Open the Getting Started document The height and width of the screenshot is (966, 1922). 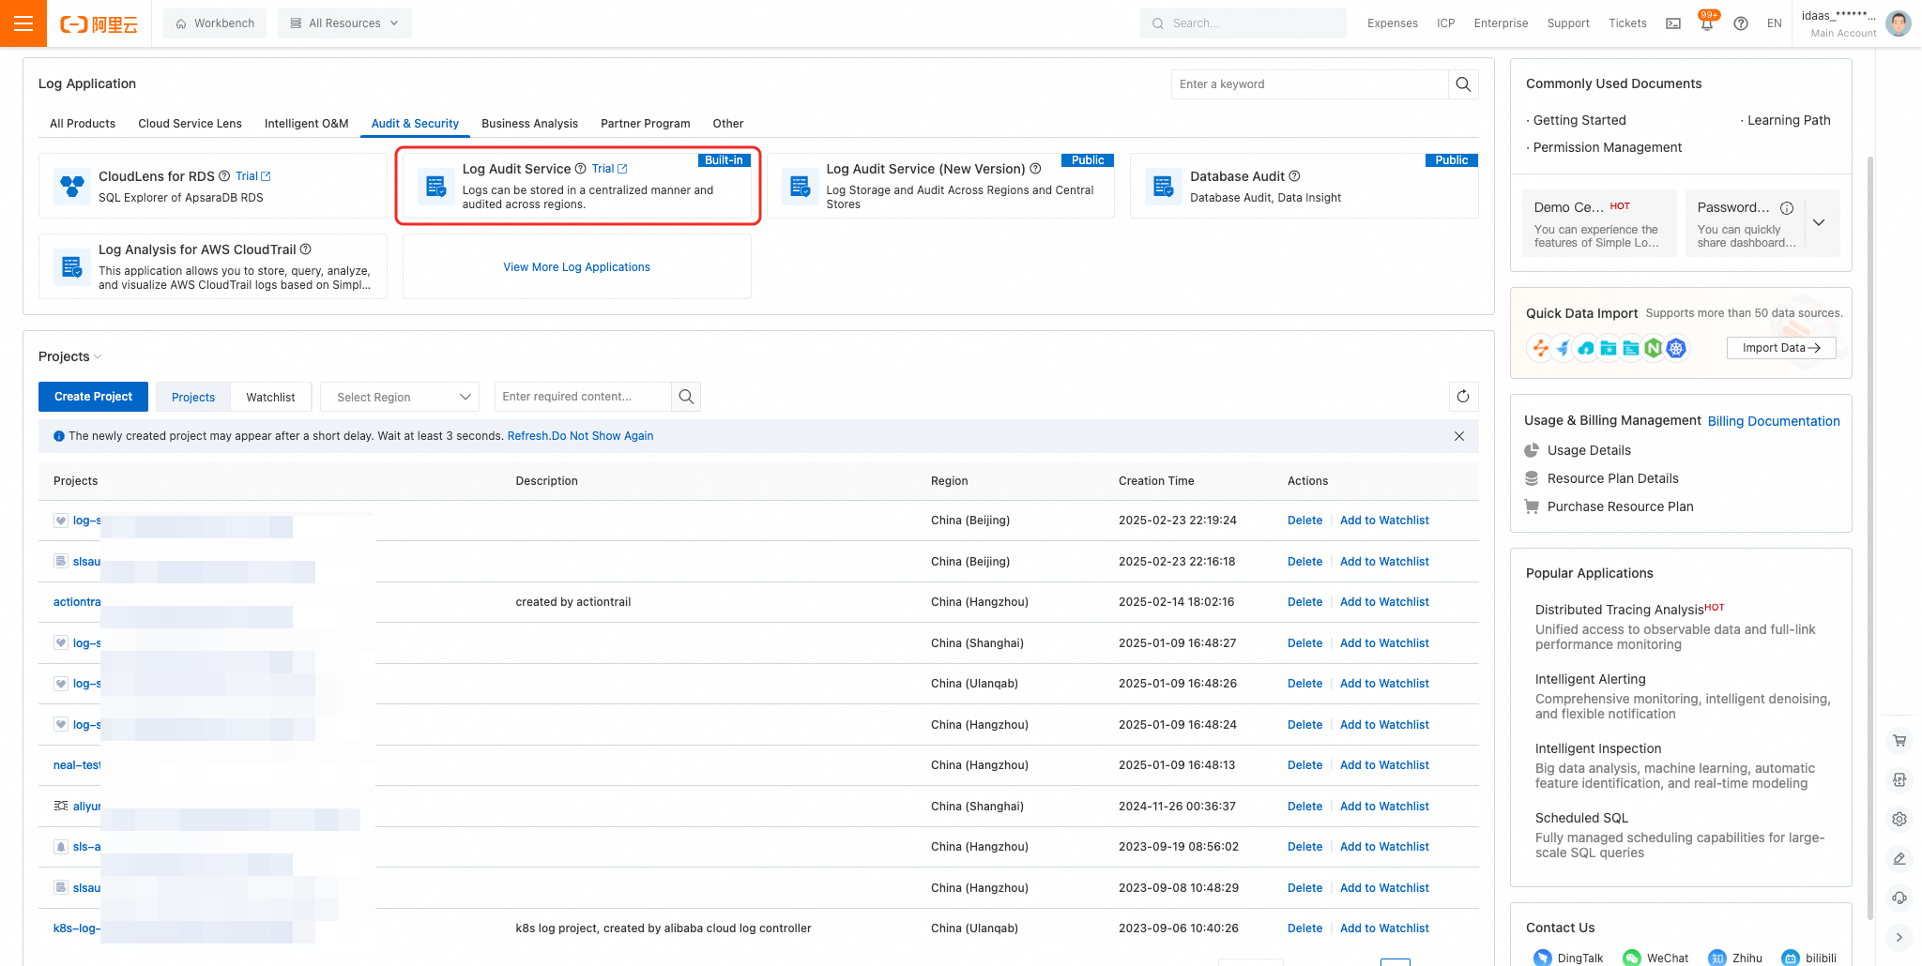pyautogui.click(x=1579, y=120)
